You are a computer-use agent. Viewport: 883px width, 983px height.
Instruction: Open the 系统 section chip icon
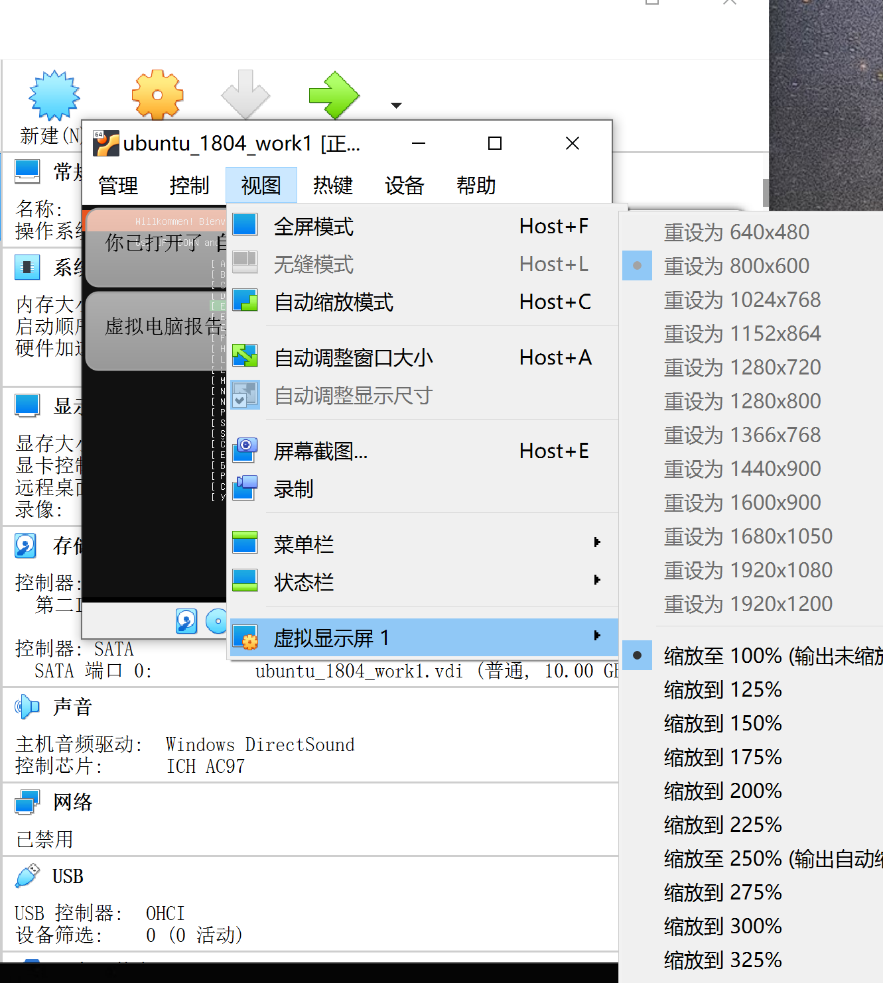click(x=27, y=267)
